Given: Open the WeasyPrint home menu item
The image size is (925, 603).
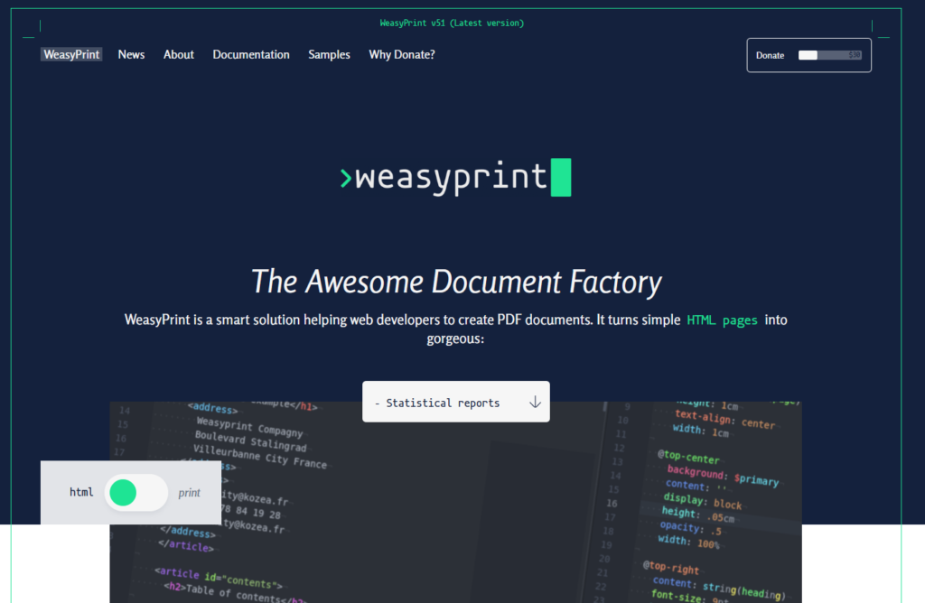Looking at the screenshot, I should pos(71,54).
